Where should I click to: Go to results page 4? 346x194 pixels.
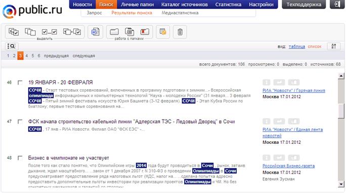tap(26, 56)
